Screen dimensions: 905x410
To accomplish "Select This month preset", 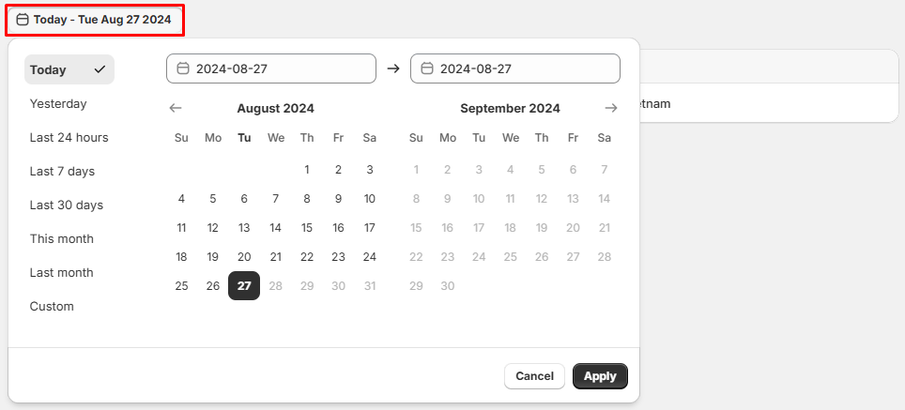I will point(61,238).
